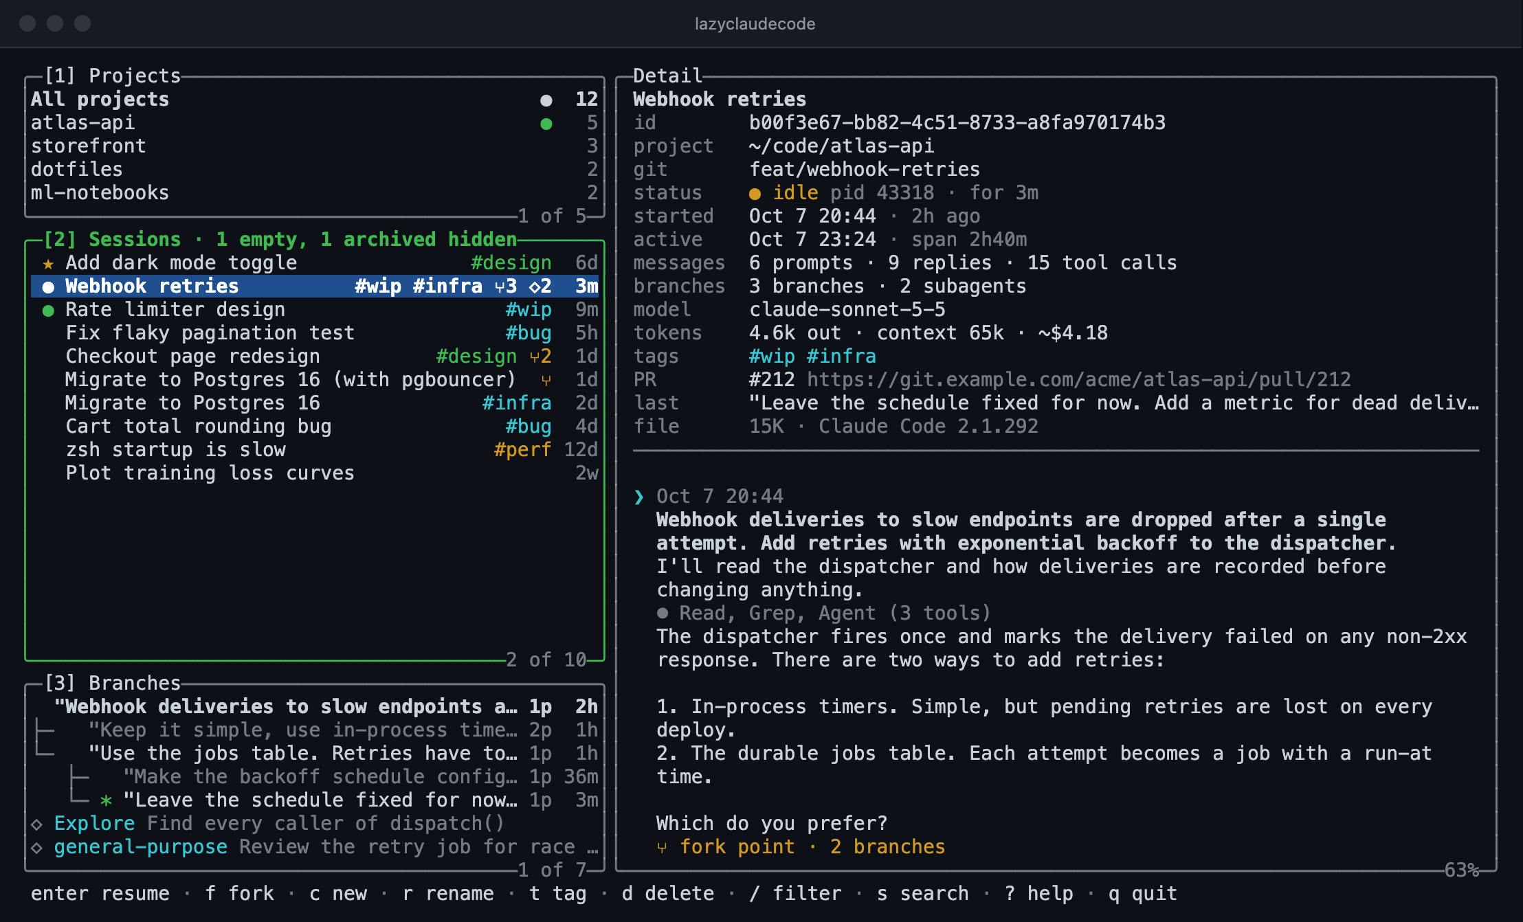Click the cyan prompt chevron beside Oct 7 20:44
1523x922 pixels.
click(x=639, y=497)
